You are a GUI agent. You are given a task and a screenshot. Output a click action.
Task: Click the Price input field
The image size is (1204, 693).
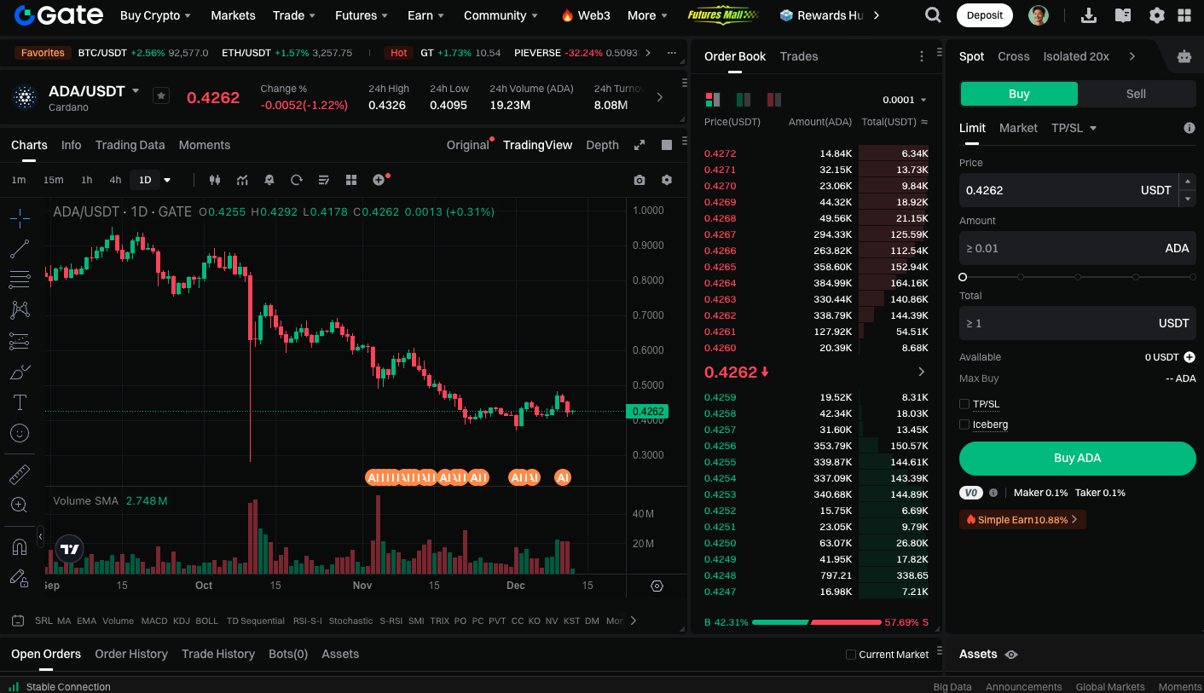1068,190
